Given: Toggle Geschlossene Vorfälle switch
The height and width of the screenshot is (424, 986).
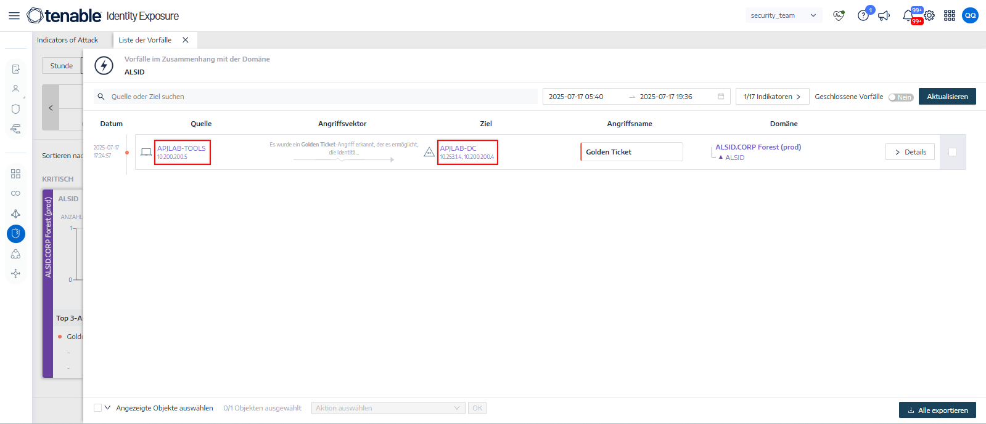Looking at the screenshot, I should pyautogui.click(x=900, y=97).
